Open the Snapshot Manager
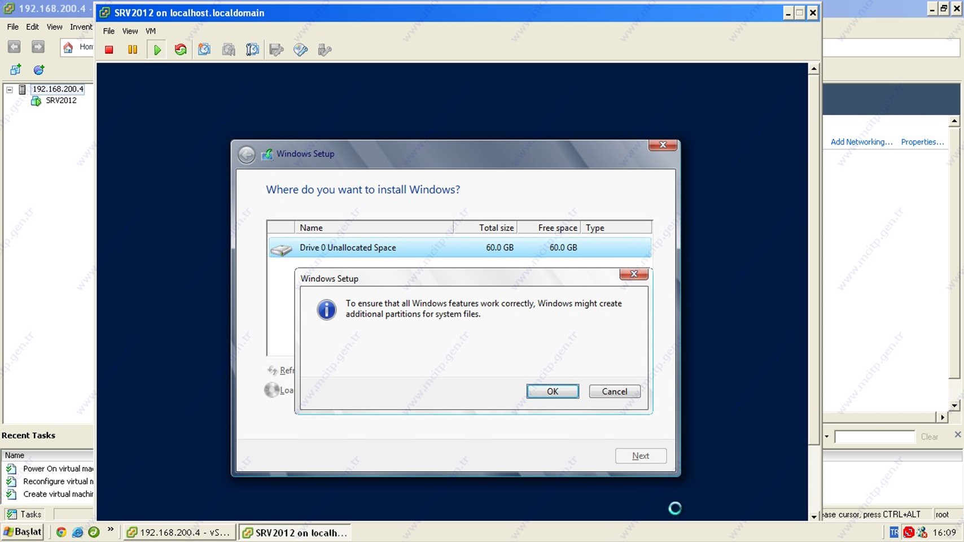 pos(252,50)
